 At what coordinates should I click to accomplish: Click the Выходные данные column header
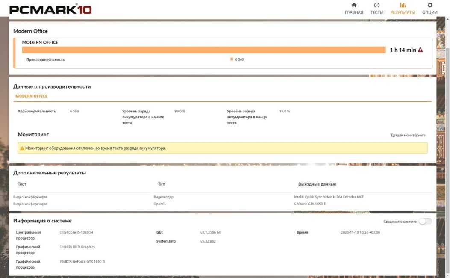317,184
